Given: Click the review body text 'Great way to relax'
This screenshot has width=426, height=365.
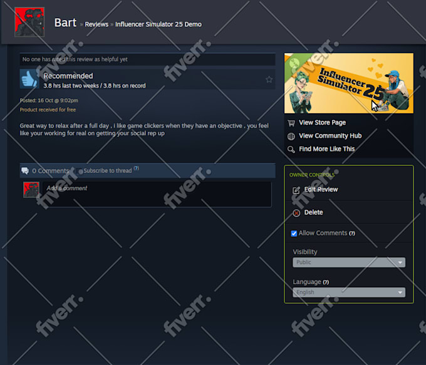Looking at the screenshot, I should coord(144,130).
